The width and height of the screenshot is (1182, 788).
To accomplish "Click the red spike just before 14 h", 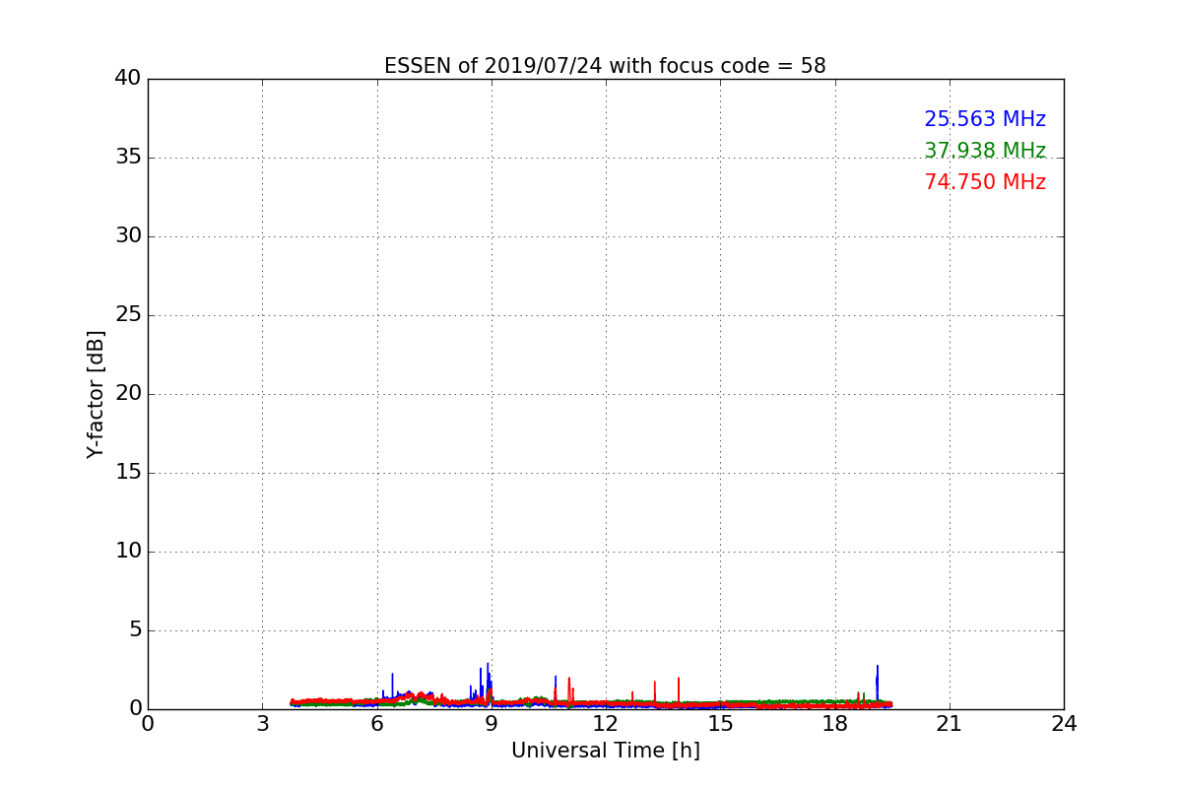I will click(679, 689).
